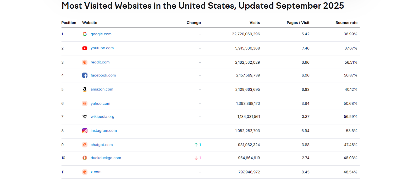
Task: Click the green up arrow for chatgpt.com
Action: [x=196, y=145]
